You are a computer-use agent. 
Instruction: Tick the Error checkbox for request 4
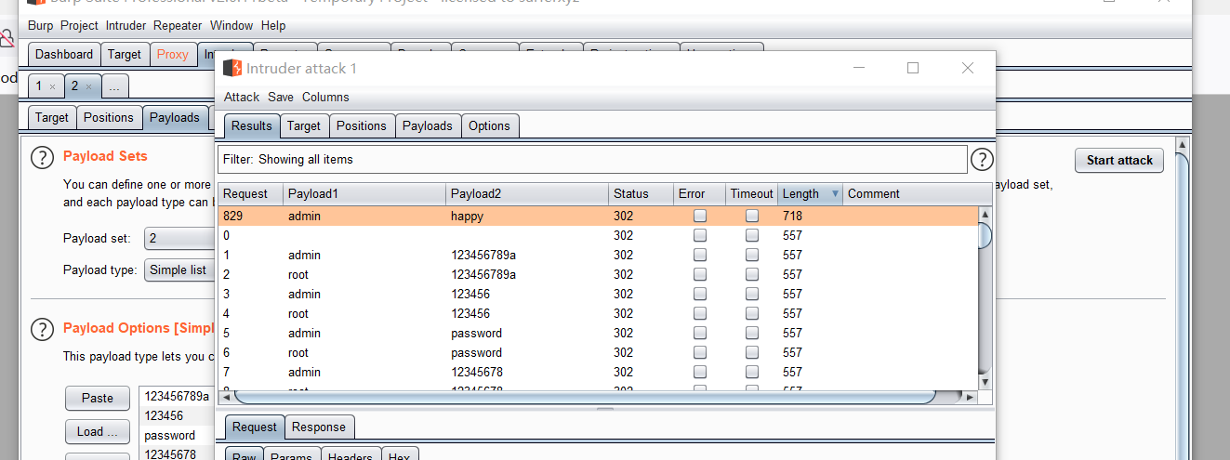click(x=700, y=313)
